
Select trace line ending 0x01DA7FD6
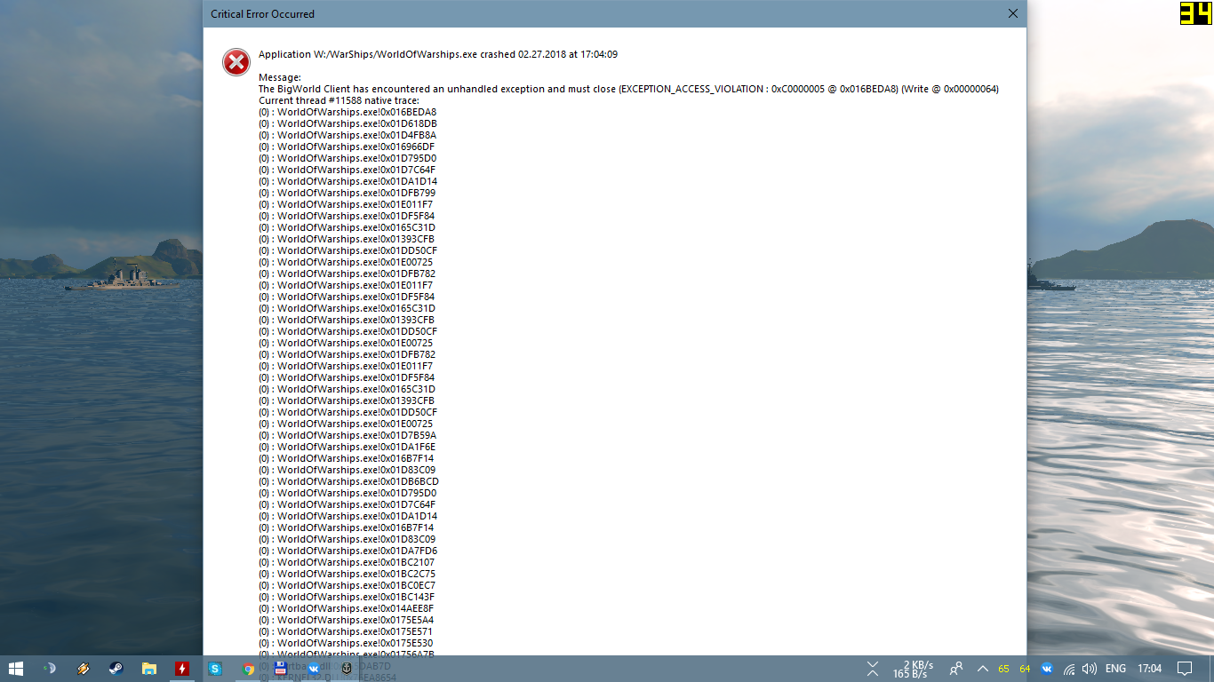point(347,551)
